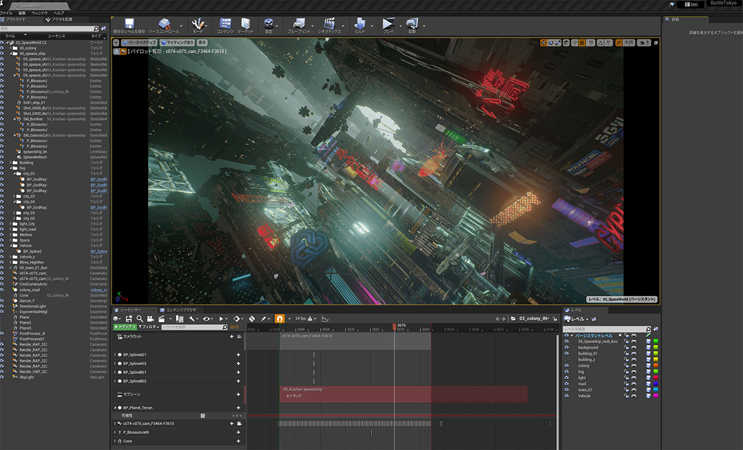Click the magenta color swatch for Vehicle level

[x=656, y=396]
